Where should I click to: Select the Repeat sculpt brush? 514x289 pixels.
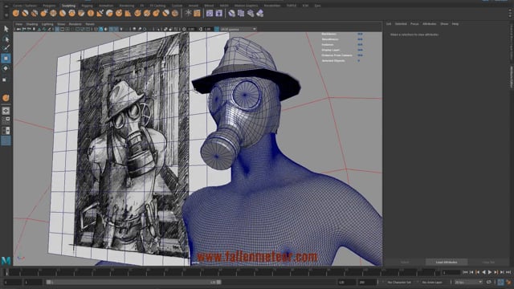[x=91, y=14]
